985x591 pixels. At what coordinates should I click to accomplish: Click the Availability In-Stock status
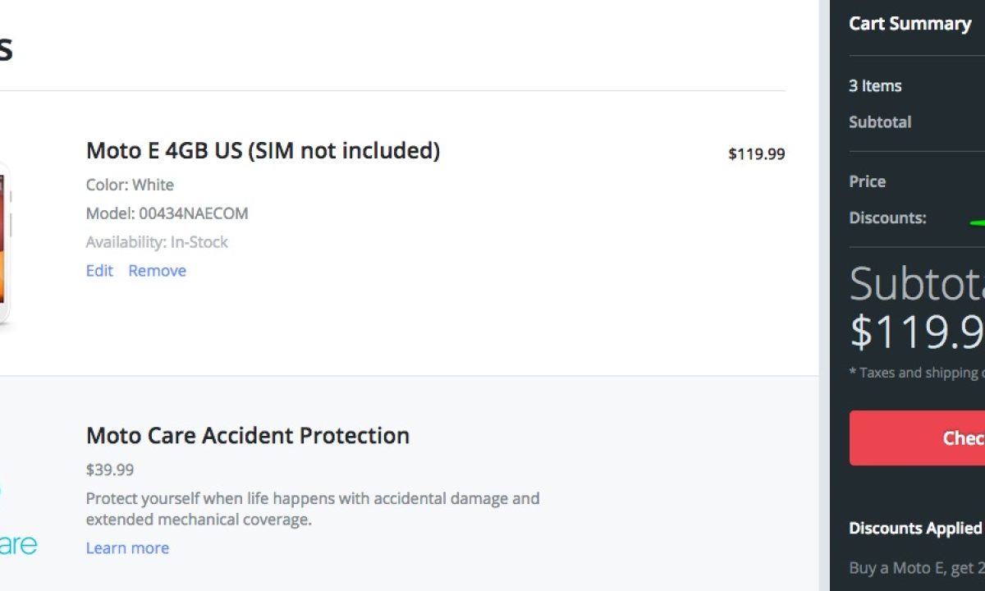[157, 242]
